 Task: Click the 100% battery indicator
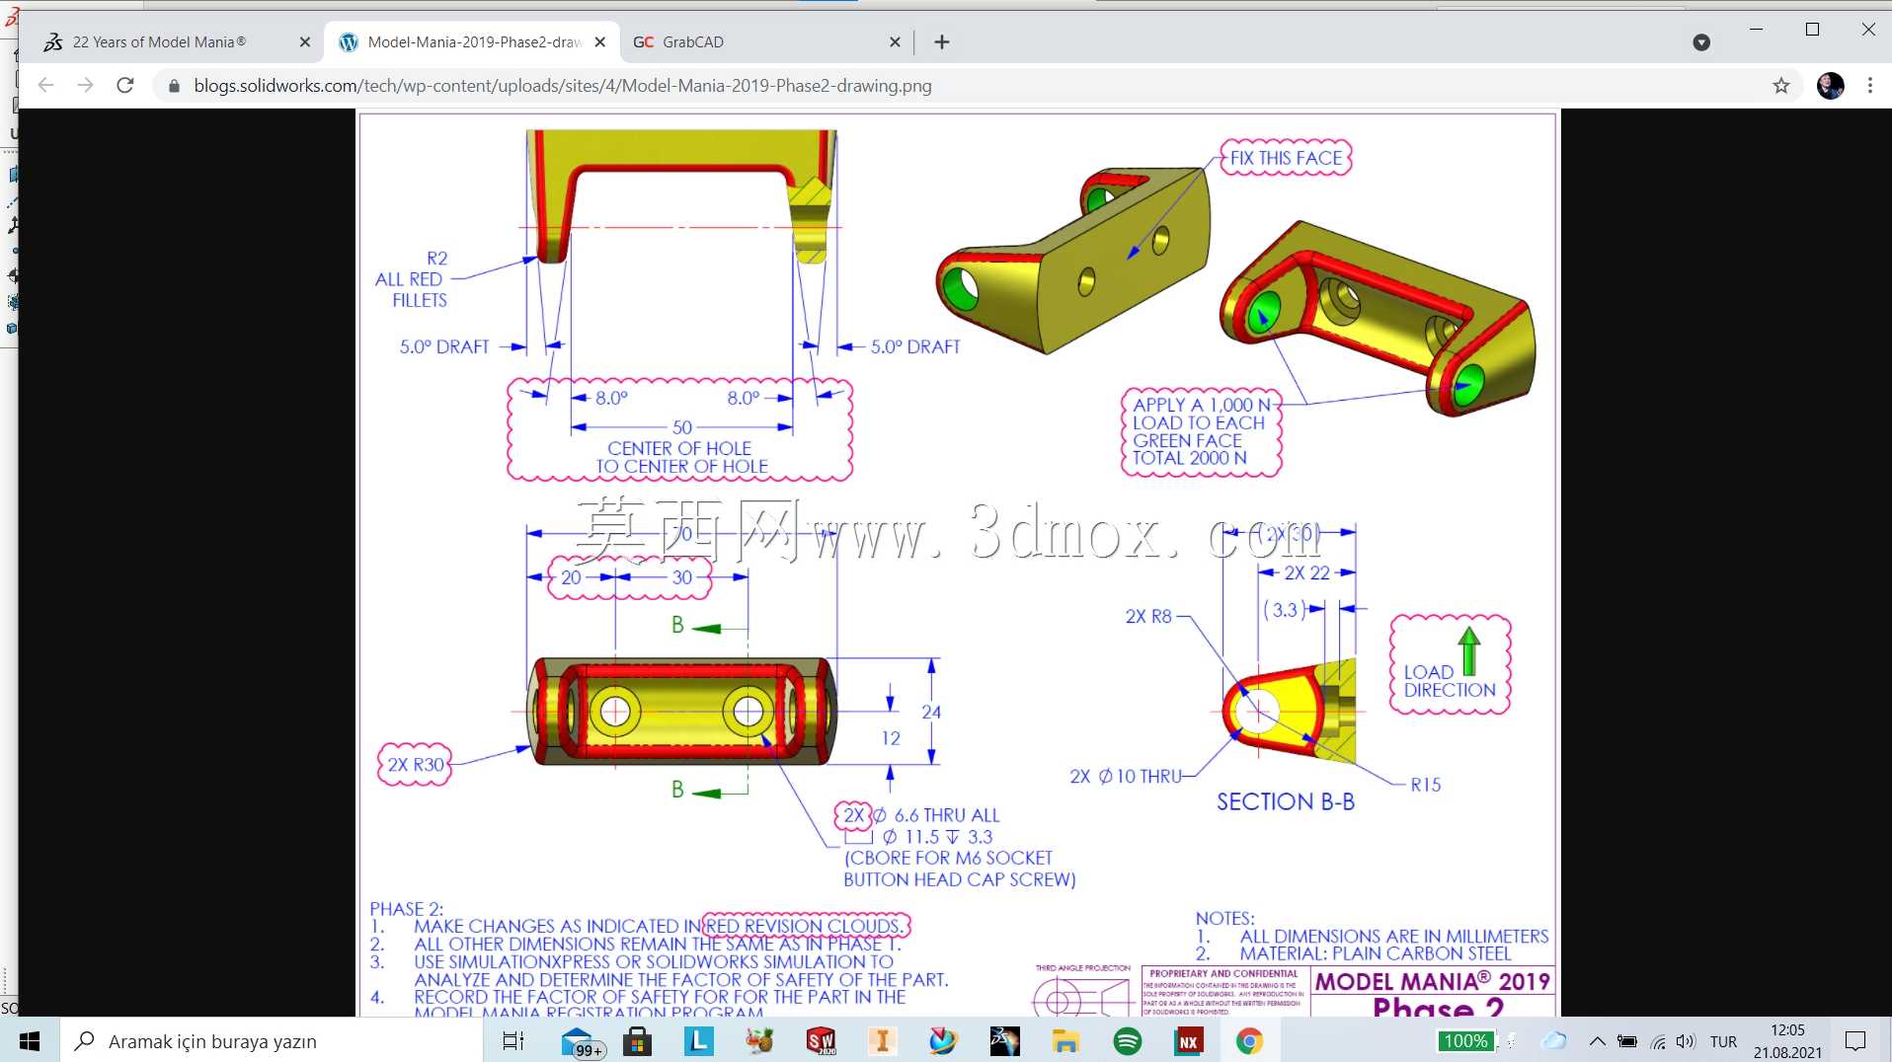tap(1465, 1041)
